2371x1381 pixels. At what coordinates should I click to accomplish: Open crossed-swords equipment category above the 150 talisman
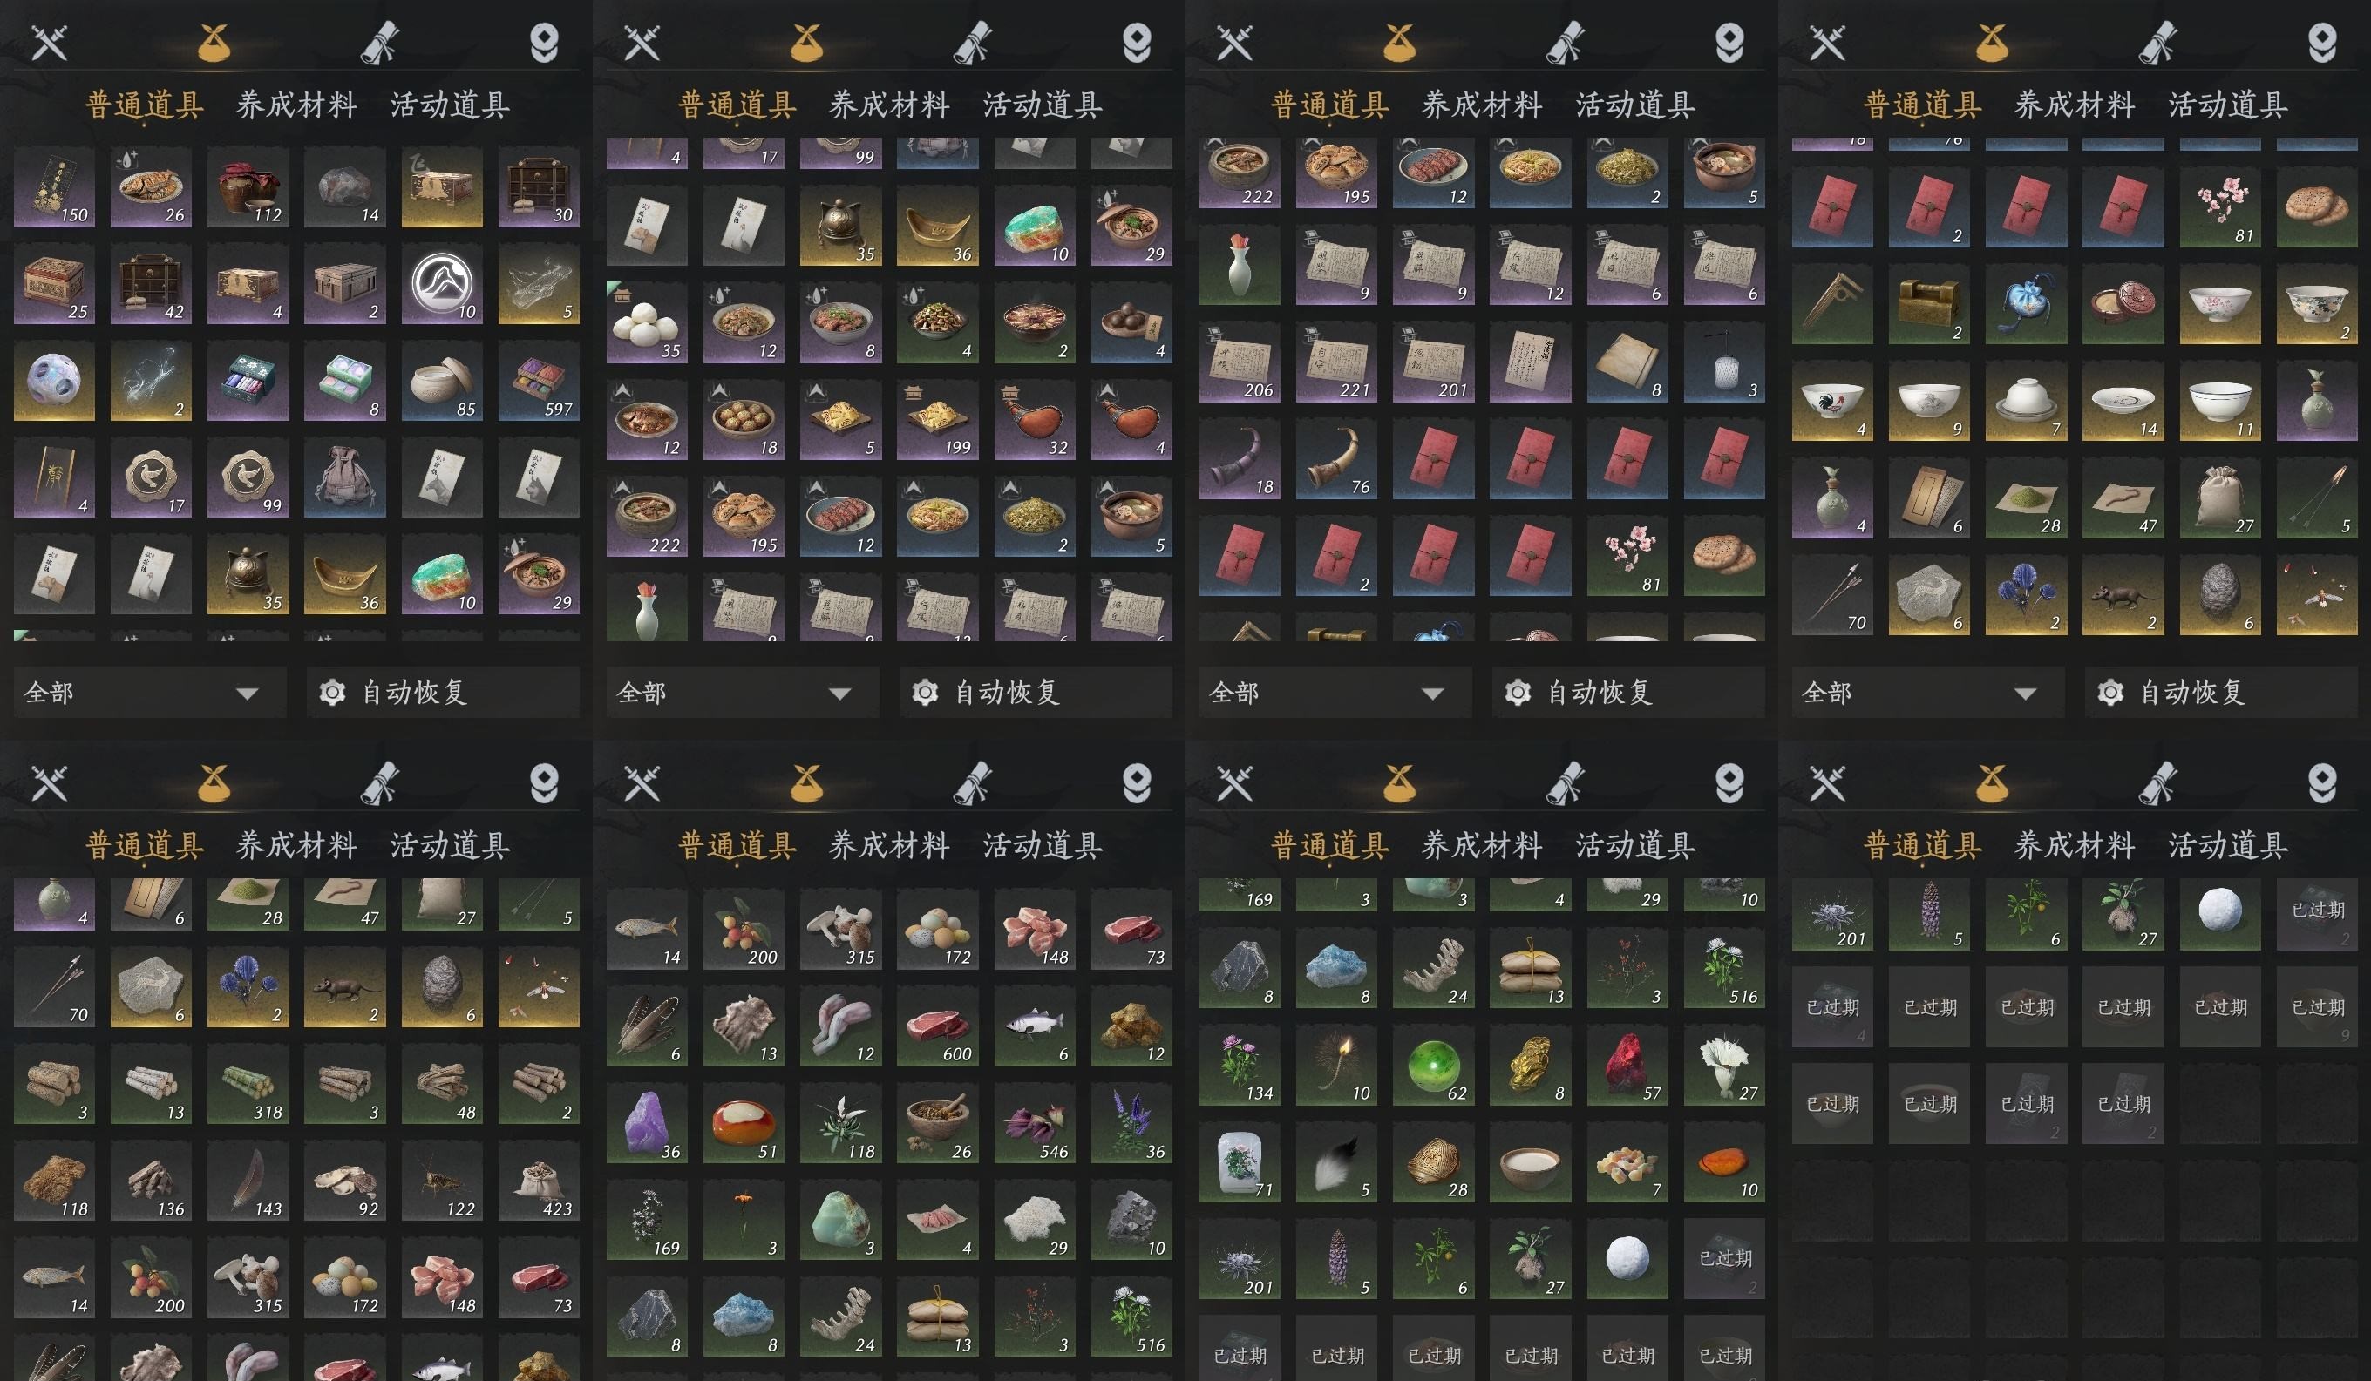[x=49, y=43]
